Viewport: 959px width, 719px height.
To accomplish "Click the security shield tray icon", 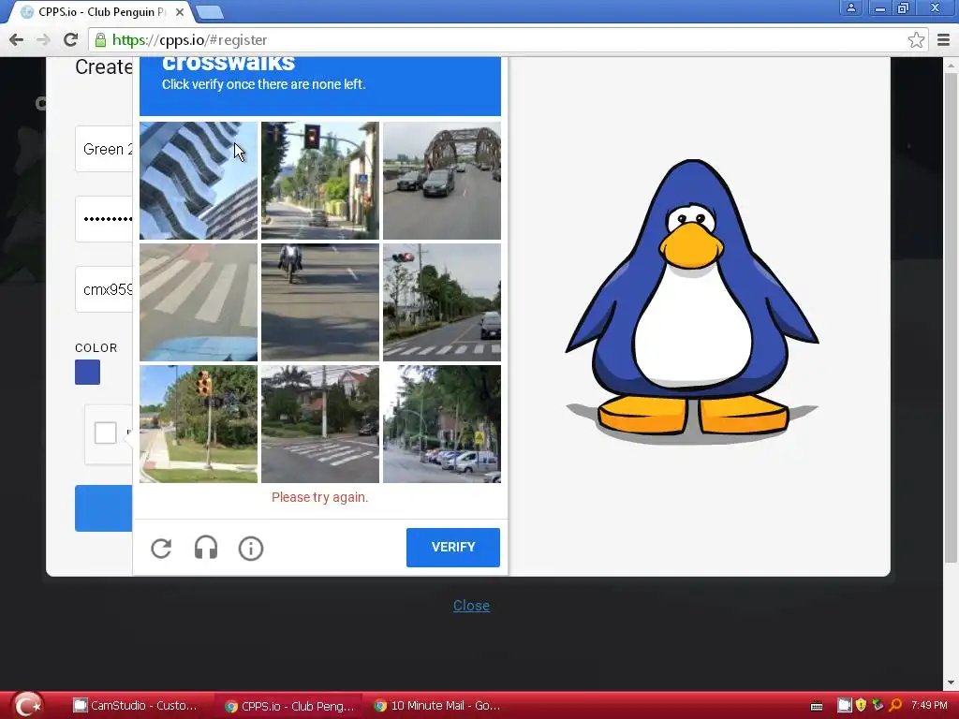I will coord(861,705).
